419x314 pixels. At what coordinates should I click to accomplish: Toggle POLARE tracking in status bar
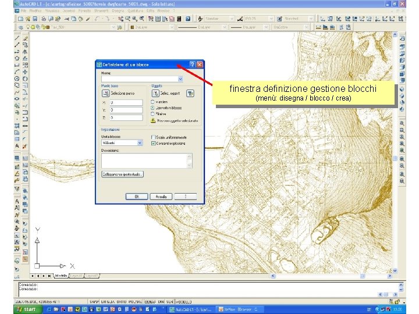click(135, 302)
